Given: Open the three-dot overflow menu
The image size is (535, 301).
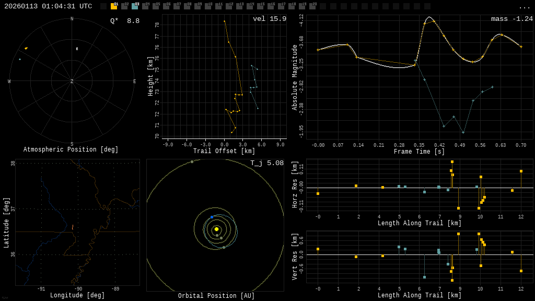Looking at the screenshot, I should click(x=525, y=7).
